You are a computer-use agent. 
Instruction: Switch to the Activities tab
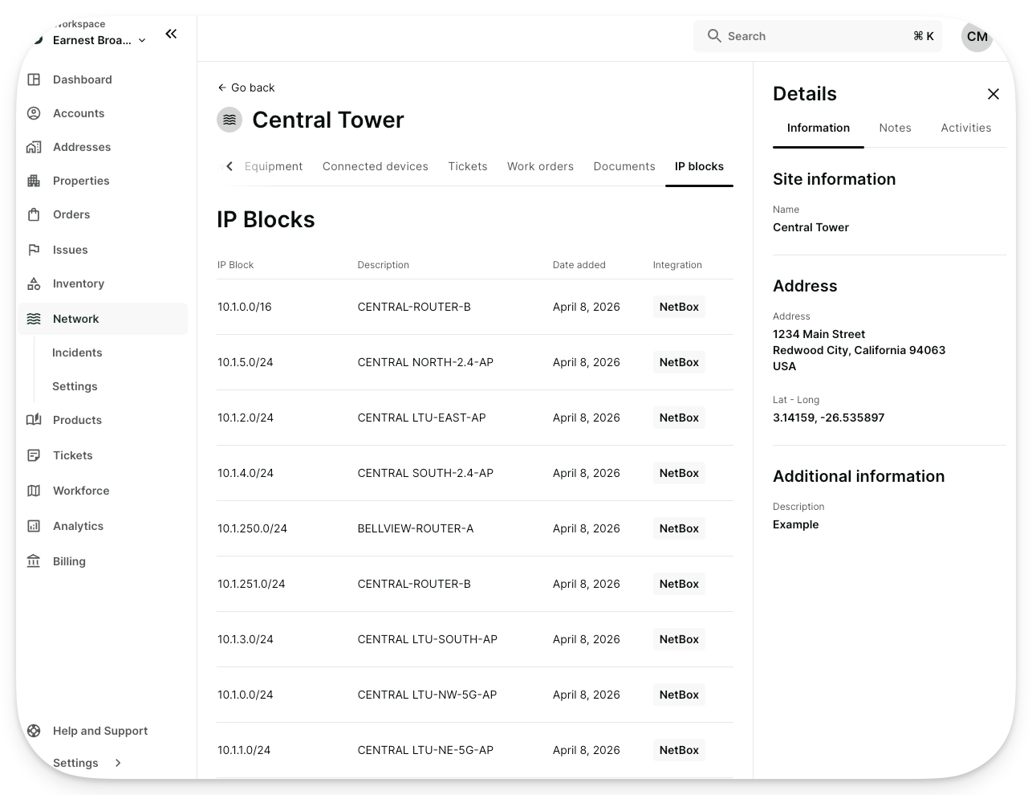(966, 128)
